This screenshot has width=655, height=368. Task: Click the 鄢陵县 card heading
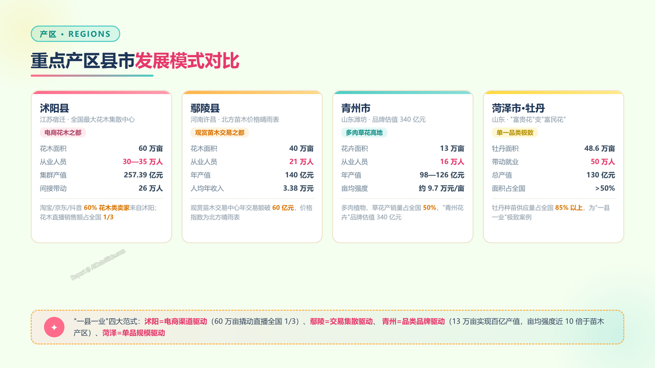tap(205, 108)
